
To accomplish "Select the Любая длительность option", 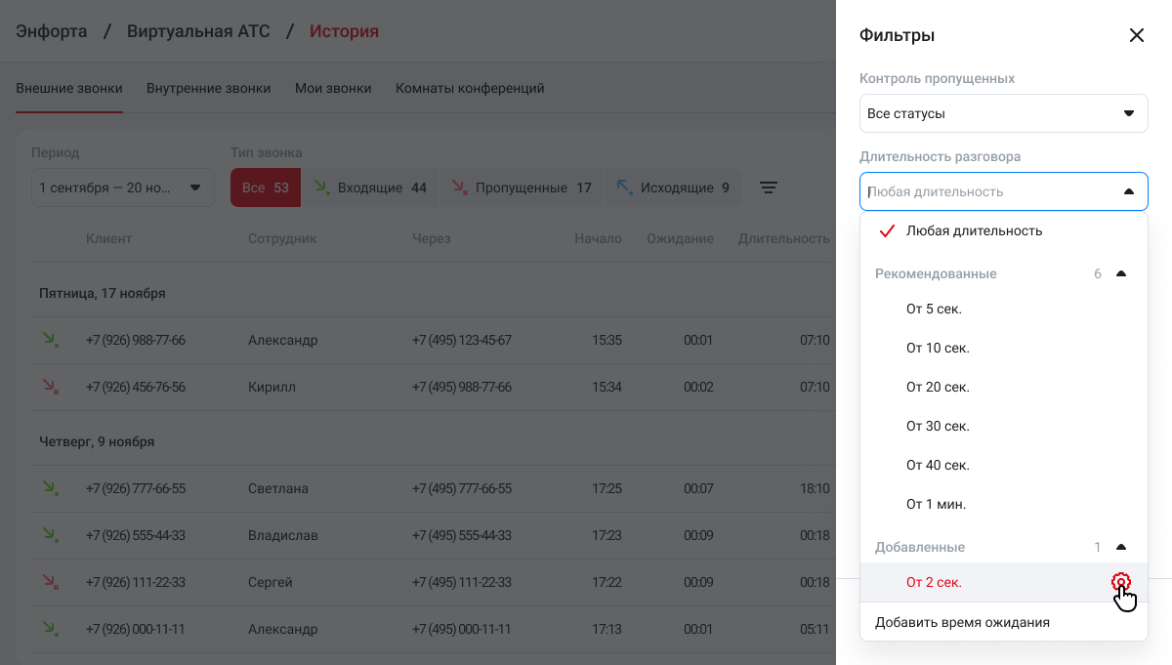I will click(974, 231).
